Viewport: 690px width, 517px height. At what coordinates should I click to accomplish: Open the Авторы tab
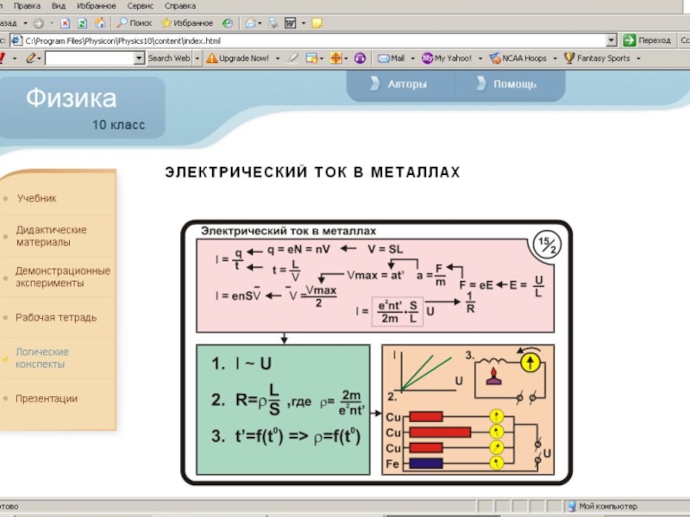tap(401, 84)
